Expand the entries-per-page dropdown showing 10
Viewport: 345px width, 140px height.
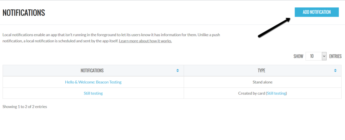point(316,56)
